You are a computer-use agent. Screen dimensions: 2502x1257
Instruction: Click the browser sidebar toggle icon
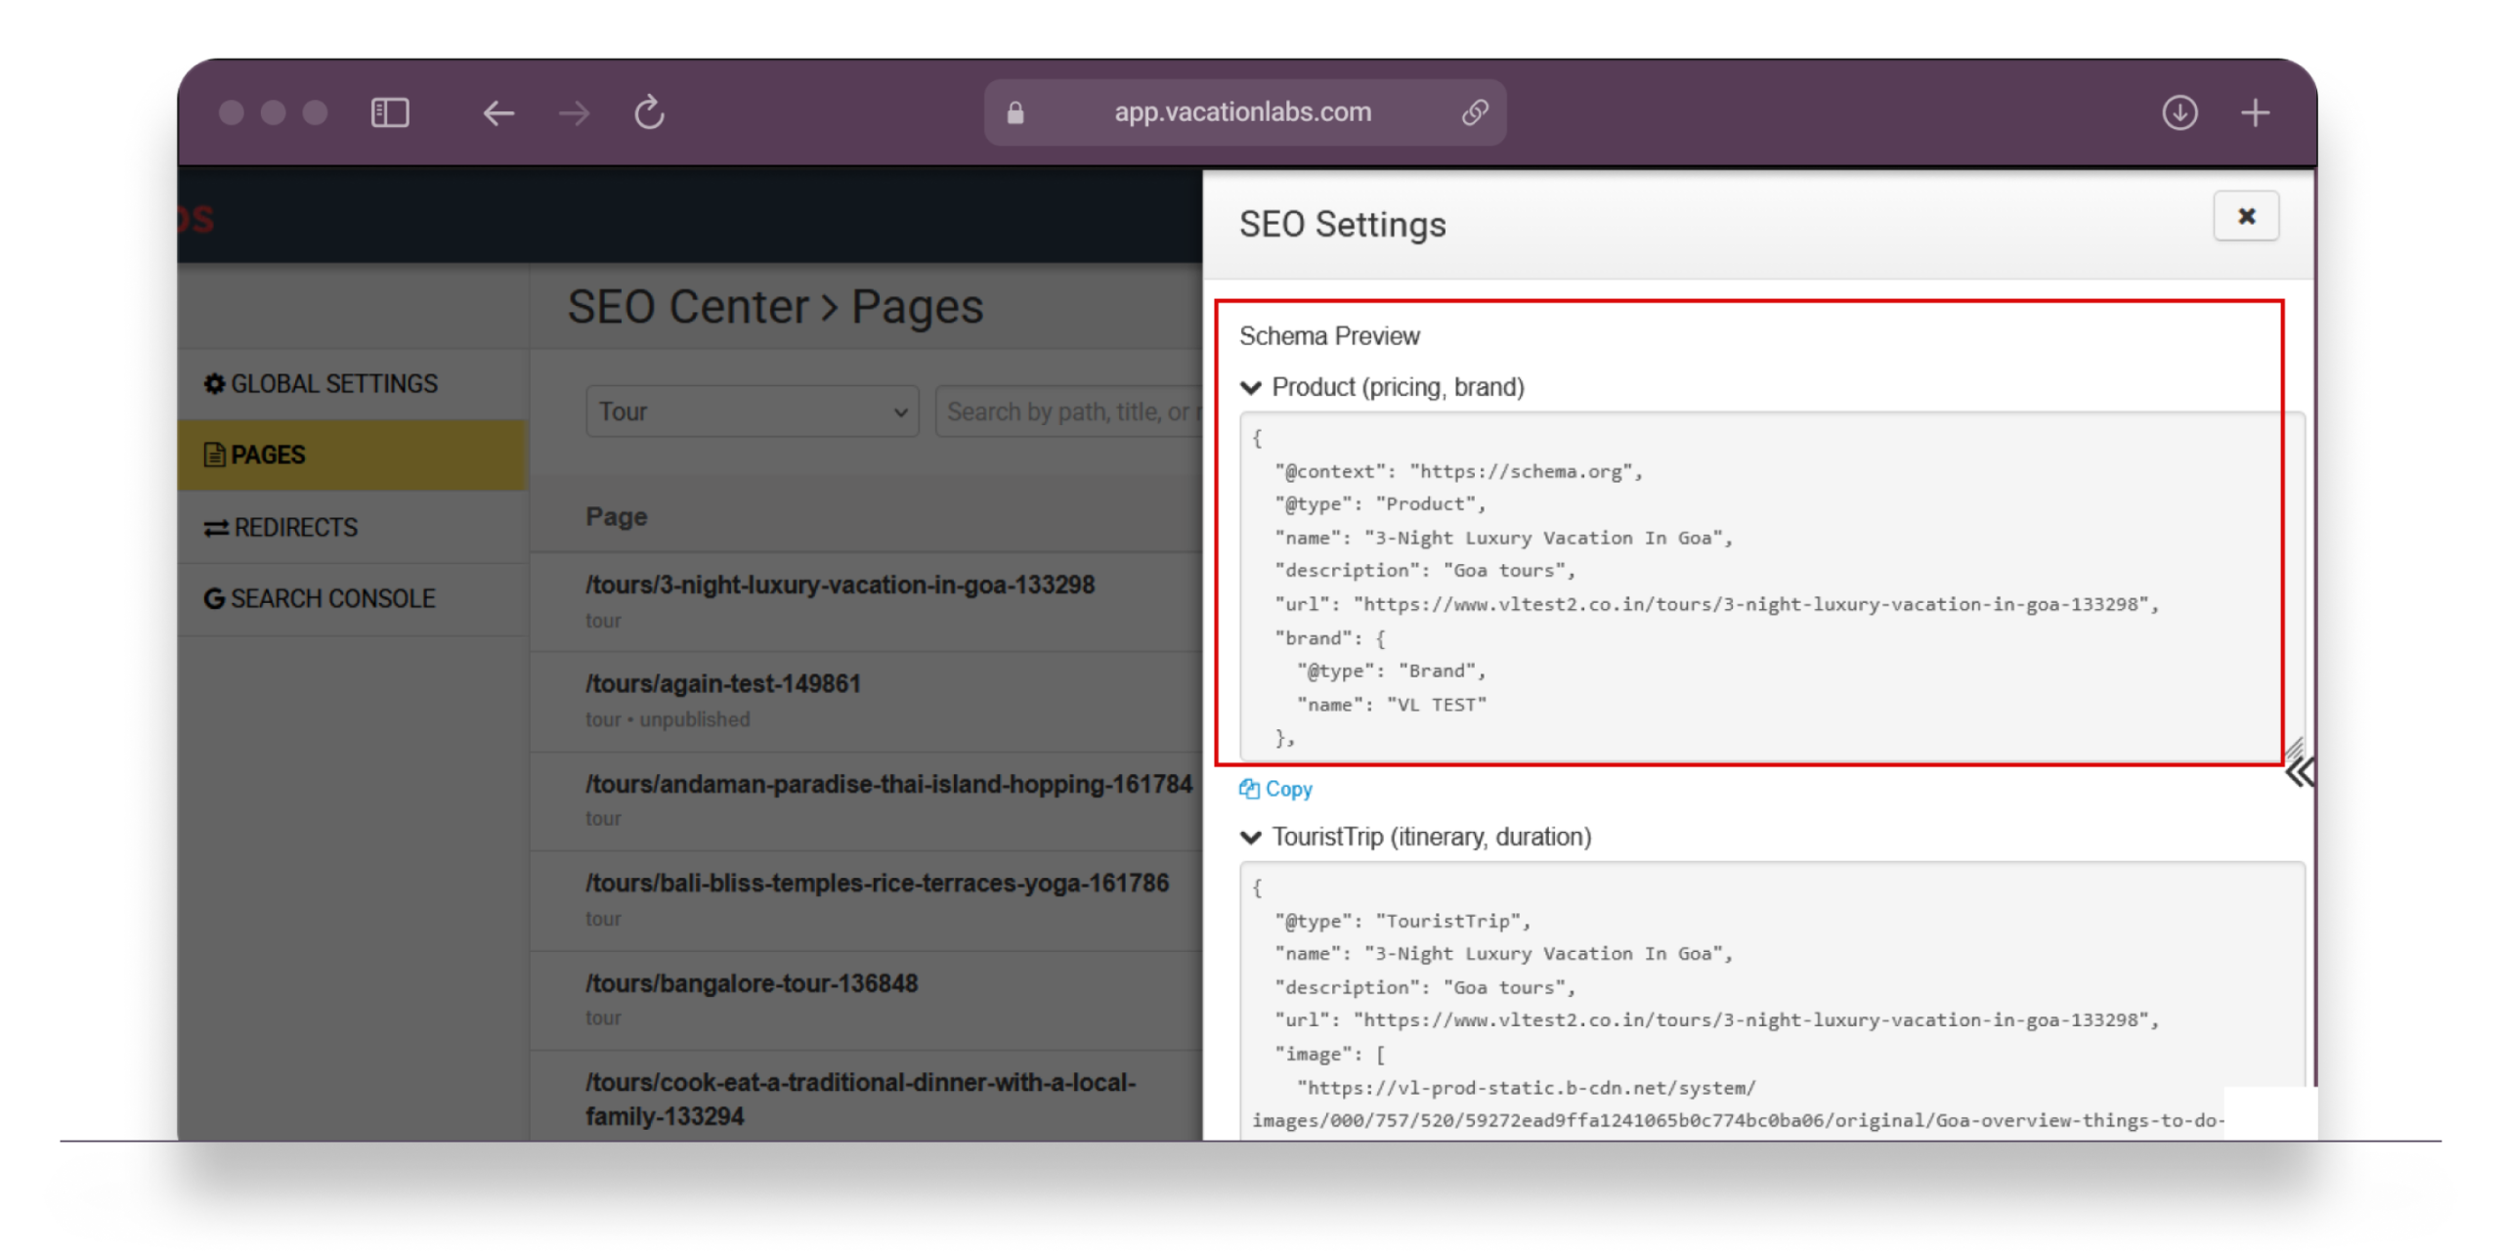click(x=390, y=112)
